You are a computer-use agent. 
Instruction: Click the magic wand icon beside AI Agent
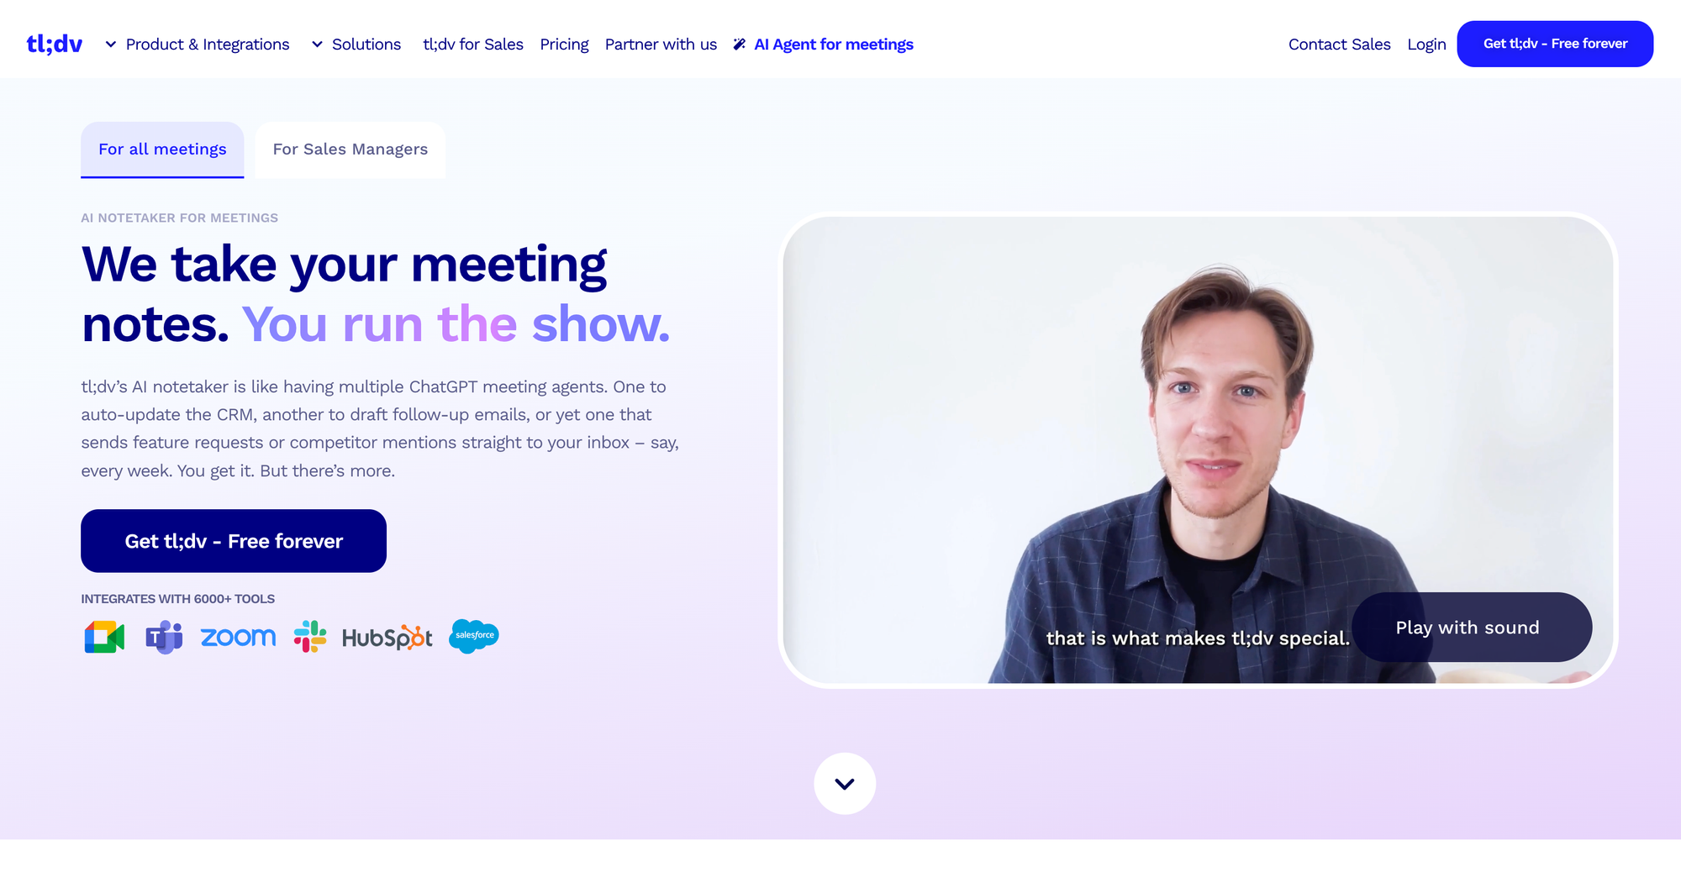pyautogui.click(x=740, y=44)
